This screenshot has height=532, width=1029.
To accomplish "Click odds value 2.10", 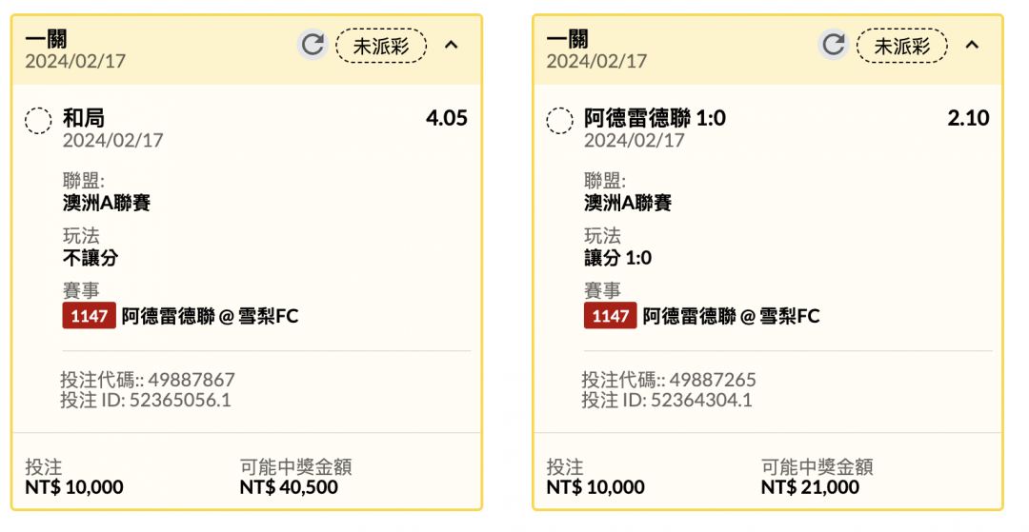I will (x=969, y=118).
